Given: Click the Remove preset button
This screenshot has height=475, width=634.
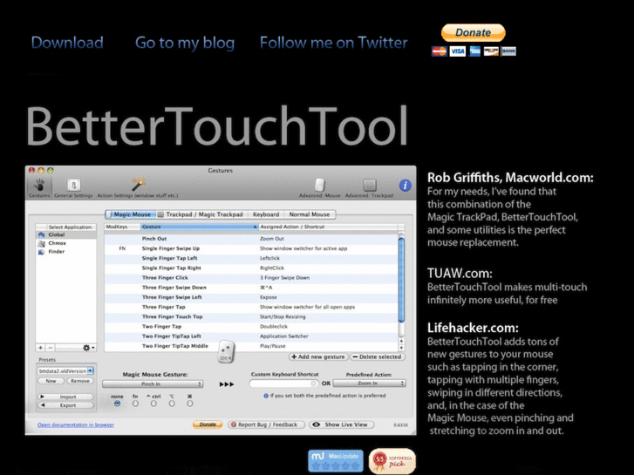Looking at the screenshot, I should 80,381.
